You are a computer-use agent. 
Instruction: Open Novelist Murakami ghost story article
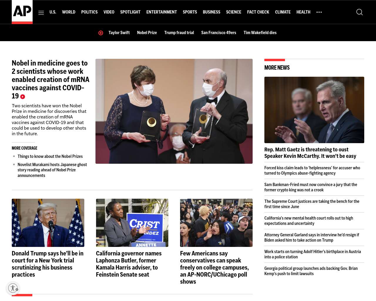(x=52, y=170)
